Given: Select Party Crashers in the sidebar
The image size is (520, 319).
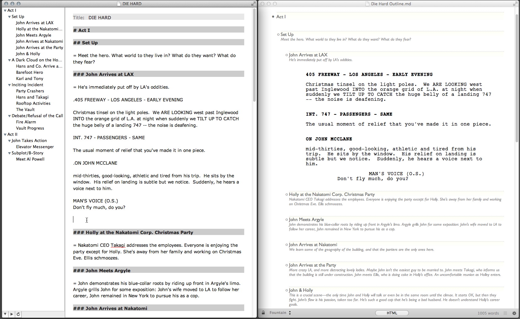Looking at the screenshot, I should point(30,91).
